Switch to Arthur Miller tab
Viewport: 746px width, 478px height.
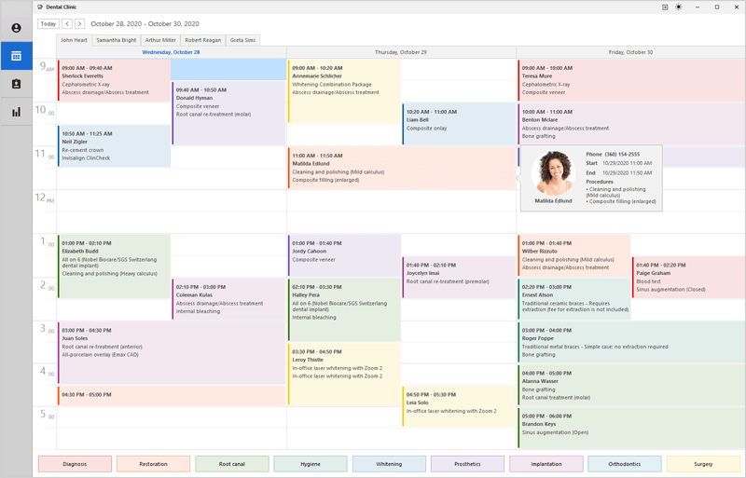160,40
